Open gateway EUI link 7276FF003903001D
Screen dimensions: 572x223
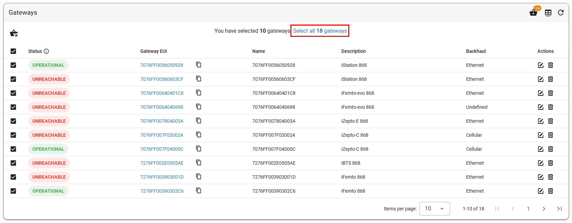click(162, 177)
